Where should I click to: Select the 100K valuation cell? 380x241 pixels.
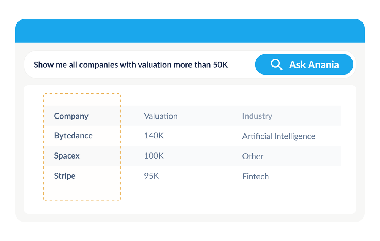154,156
